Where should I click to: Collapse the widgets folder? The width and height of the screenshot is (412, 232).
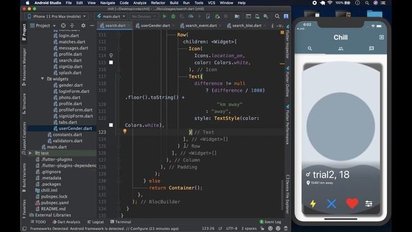tap(42, 79)
